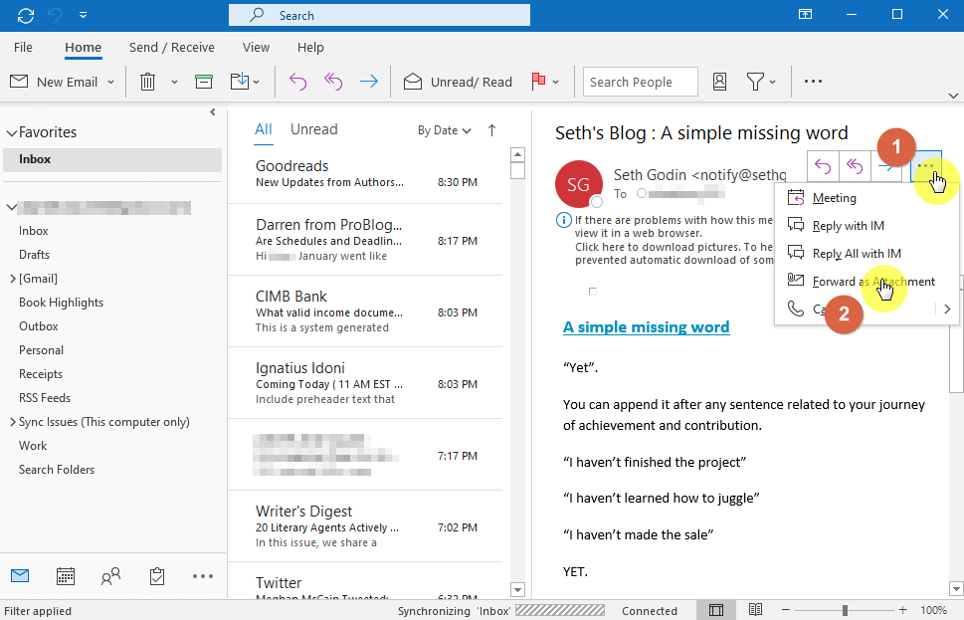Click the ribbon Reply All icon

coord(333,82)
